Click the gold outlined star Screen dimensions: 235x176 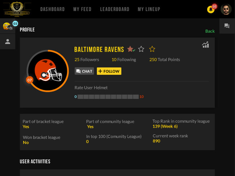tap(152, 49)
